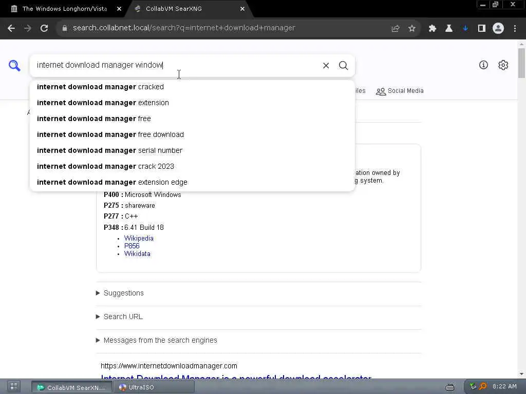Screen dimensions: 526x394
Task: Open the Social Media category tab
Action: [400, 91]
